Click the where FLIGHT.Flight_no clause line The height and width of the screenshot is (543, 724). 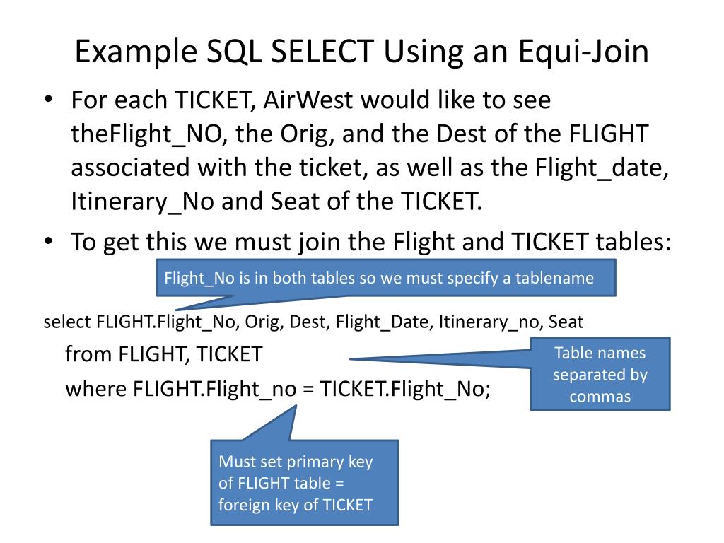[277, 389]
